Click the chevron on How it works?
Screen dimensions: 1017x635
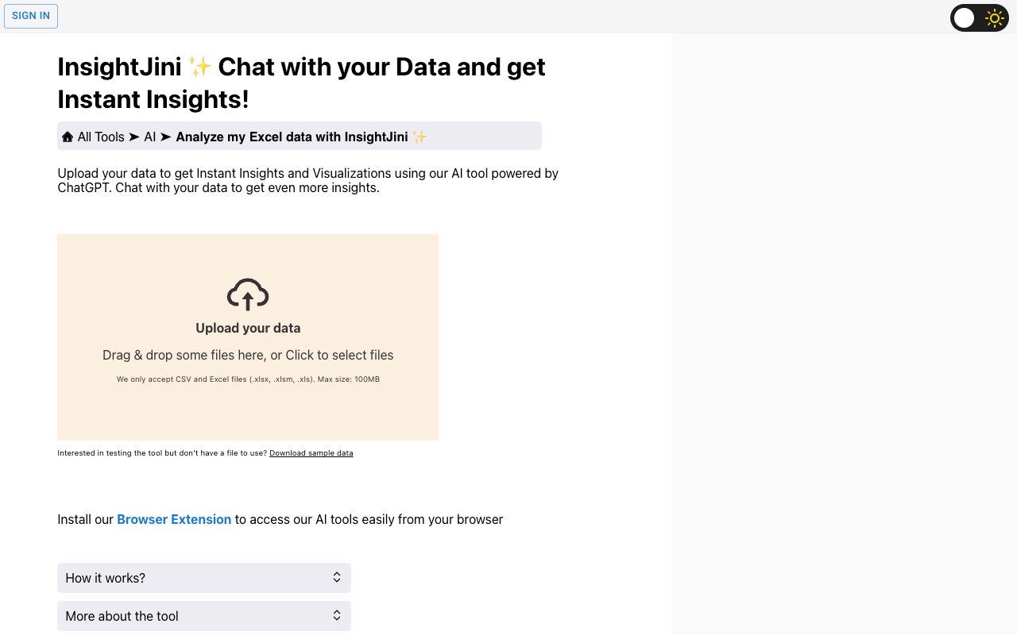(337, 578)
